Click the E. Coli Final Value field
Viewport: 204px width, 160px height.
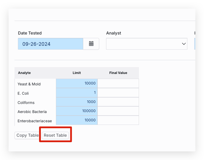pyautogui.click(x=118, y=92)
